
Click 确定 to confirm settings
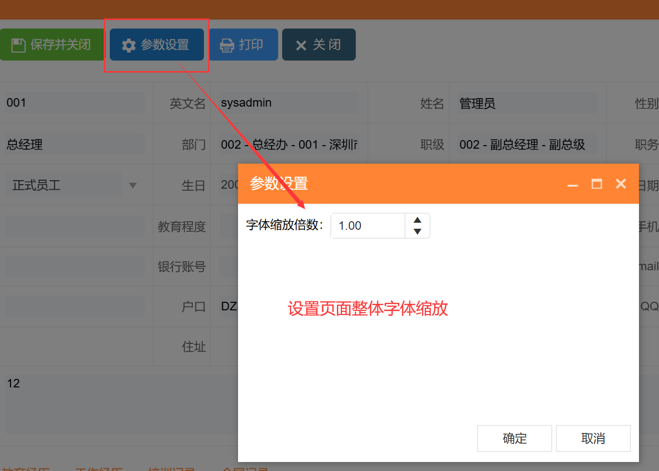[x=514, y=438]
